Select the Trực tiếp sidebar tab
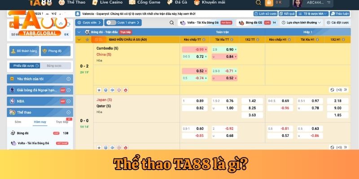Screen dimensions: 359x179 click(x=62, y=122)
